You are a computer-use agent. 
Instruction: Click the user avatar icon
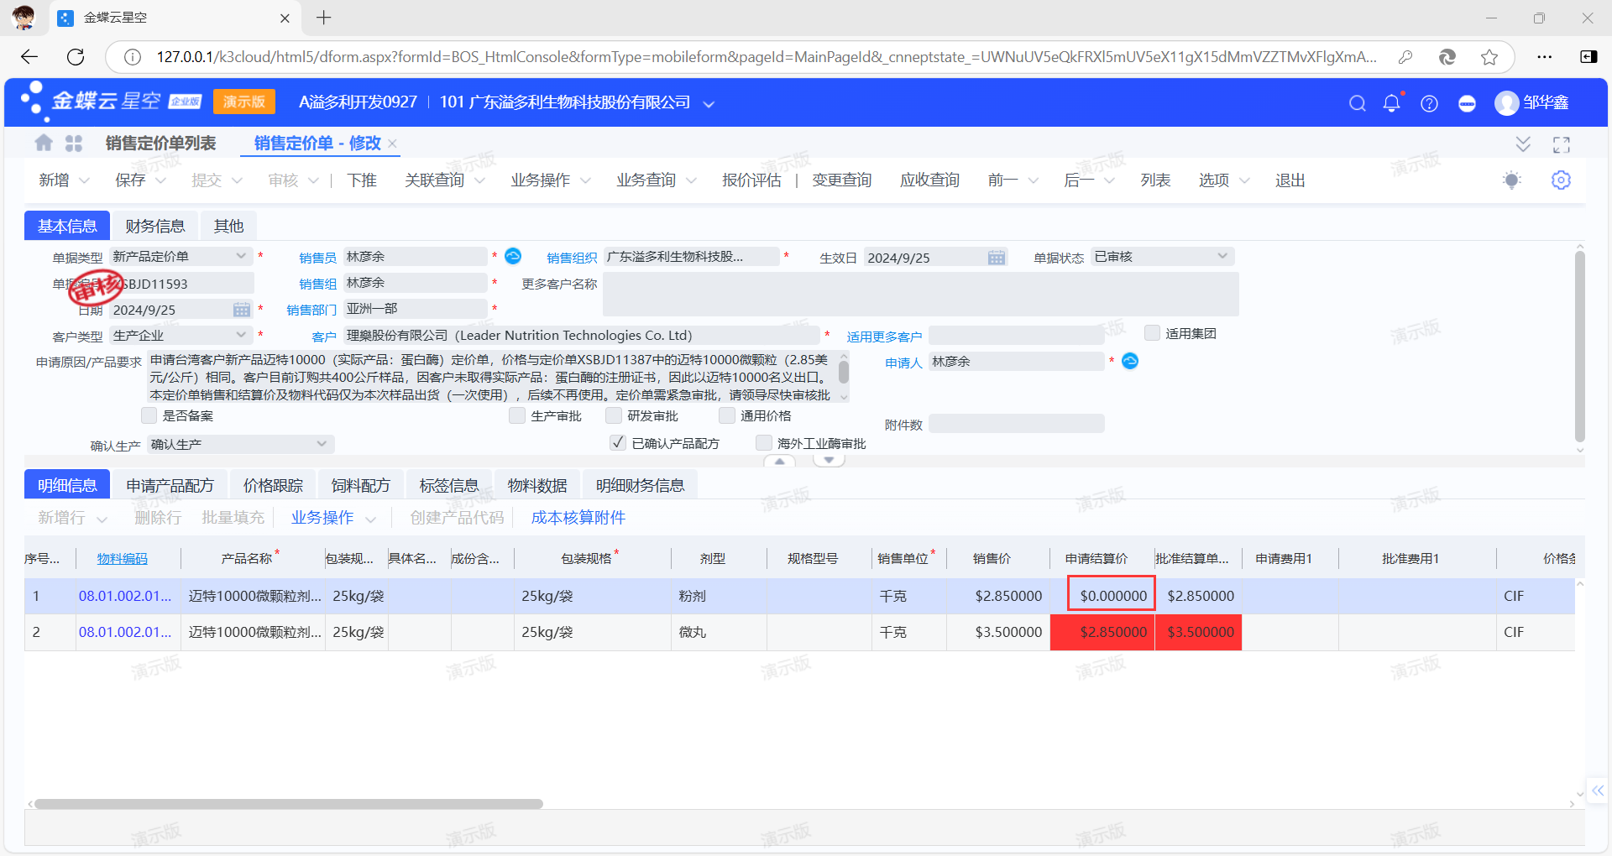[x=1507, y=103]
